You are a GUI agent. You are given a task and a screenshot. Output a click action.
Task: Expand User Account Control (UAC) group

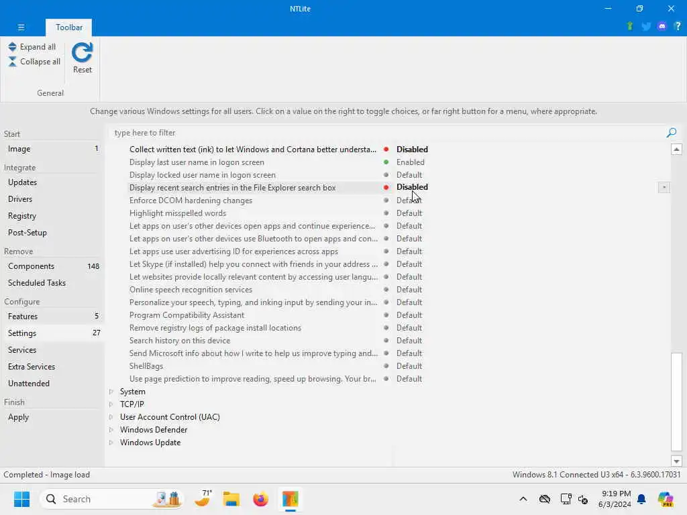pos(111,417)
